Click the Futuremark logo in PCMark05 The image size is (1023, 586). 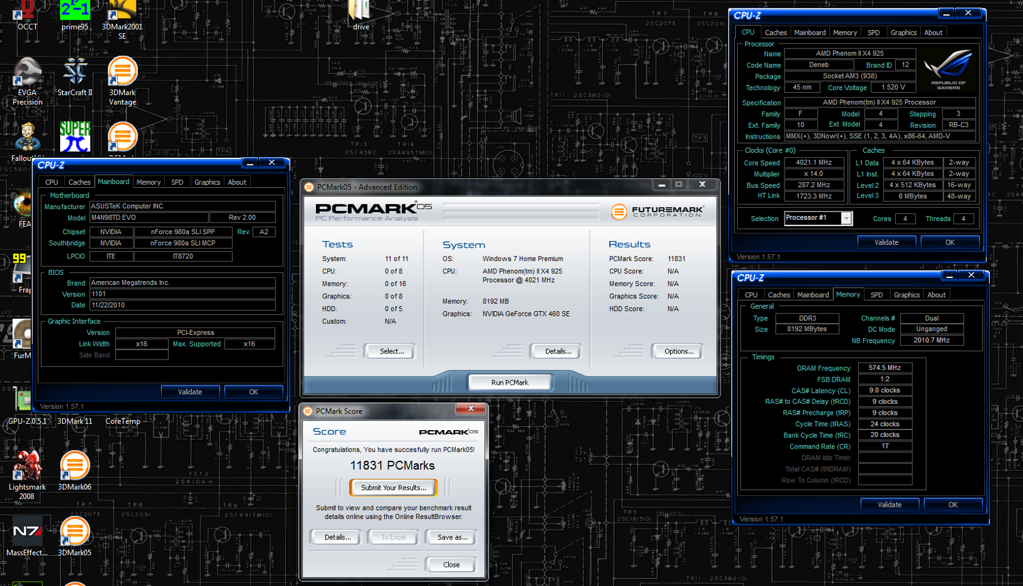657,211
